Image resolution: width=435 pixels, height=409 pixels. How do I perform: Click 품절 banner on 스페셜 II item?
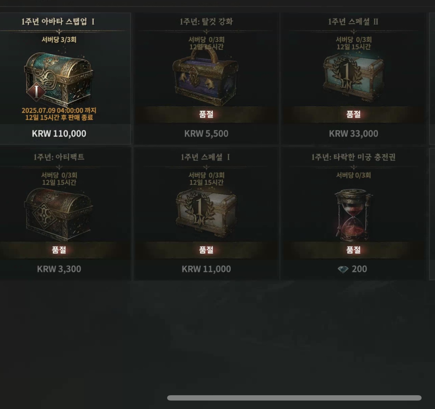pos(353,114)
